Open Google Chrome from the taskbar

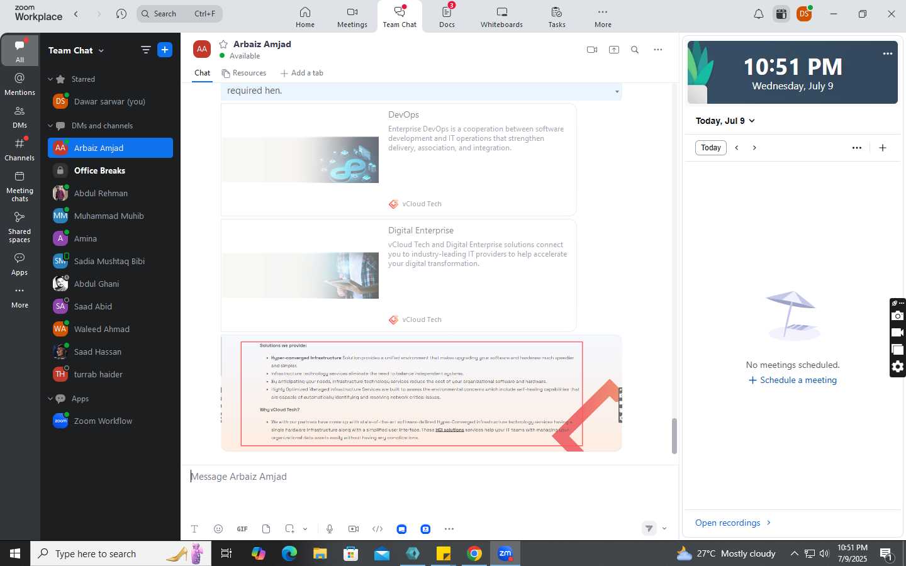(x=474, y=553)
